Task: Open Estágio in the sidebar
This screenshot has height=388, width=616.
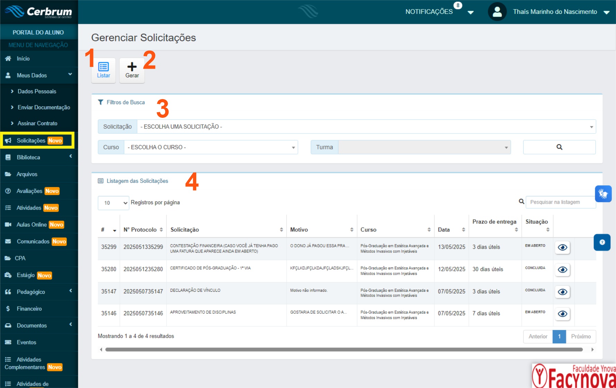Action: tap(39, 275)
